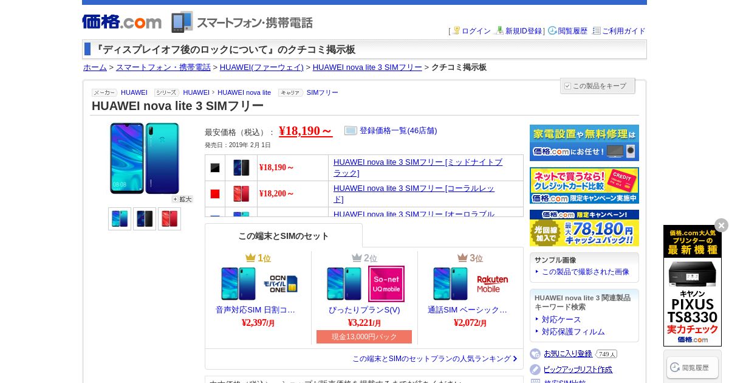This screenshot has width=729, height=383.
Task: Click the 閲覧履歴 clock icon in header
Action: (552, 30)
